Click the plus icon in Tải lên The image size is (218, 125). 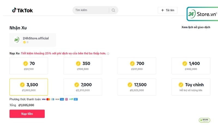click(162, 10)
